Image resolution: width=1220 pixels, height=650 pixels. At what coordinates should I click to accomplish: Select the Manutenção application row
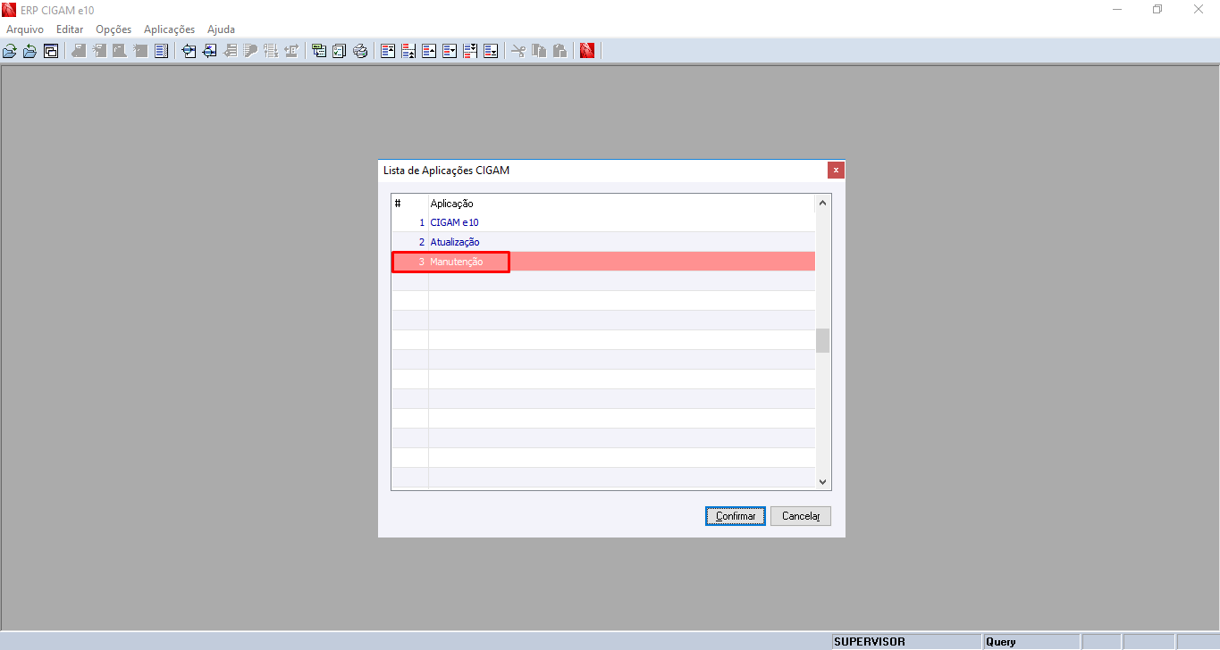pyautogui.click(x=603, y=262)
